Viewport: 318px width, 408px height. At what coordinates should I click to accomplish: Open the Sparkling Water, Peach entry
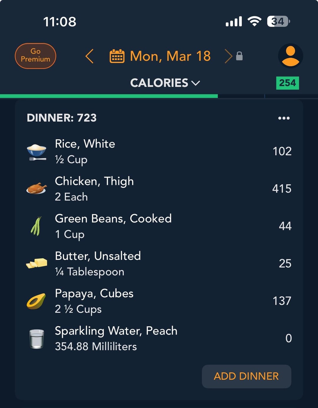tap(159, 339)
